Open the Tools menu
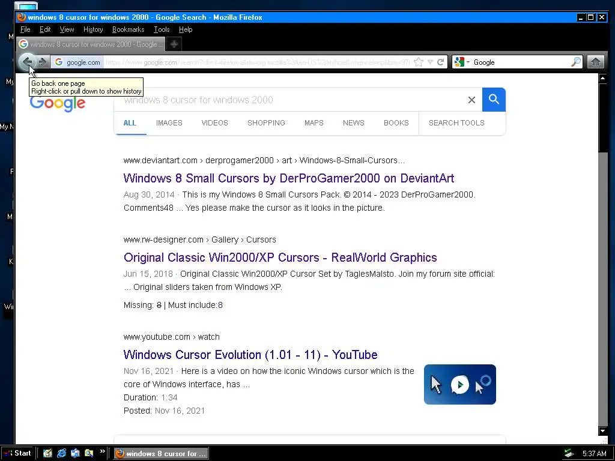Screen dimensions: 615x461 click(162, 29)
